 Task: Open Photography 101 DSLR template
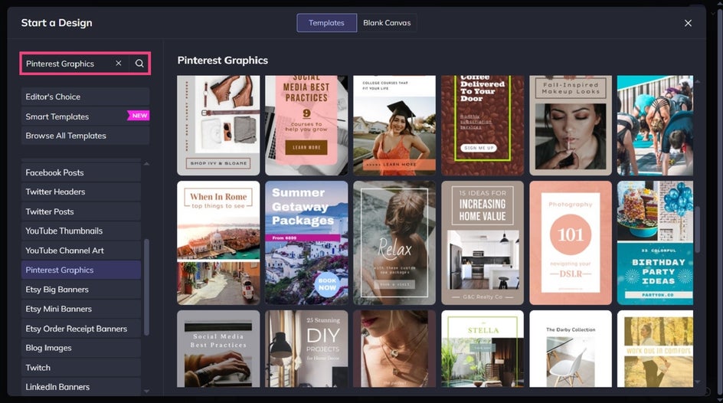click(x=571, y=243)
